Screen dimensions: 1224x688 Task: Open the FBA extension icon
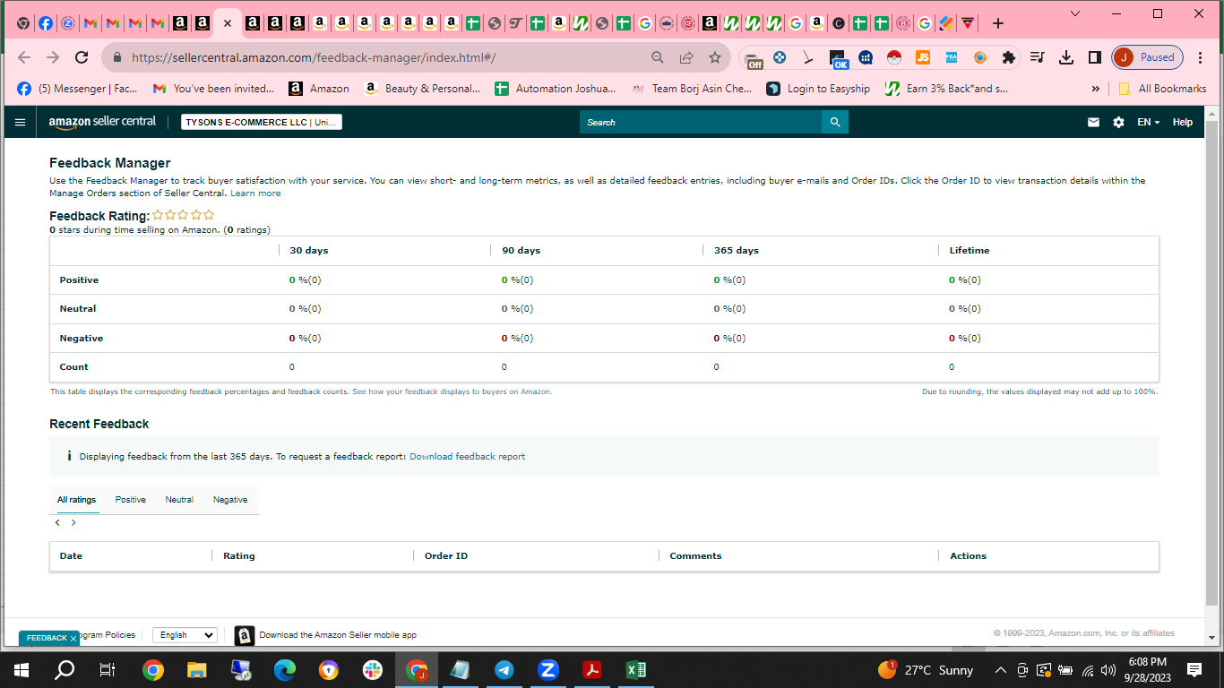click(952, 57)
